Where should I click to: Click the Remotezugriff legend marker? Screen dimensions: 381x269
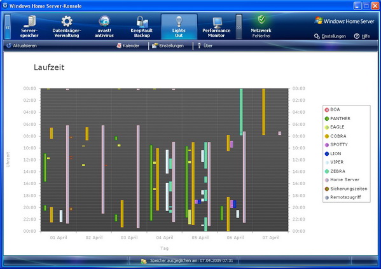[327, 198]
